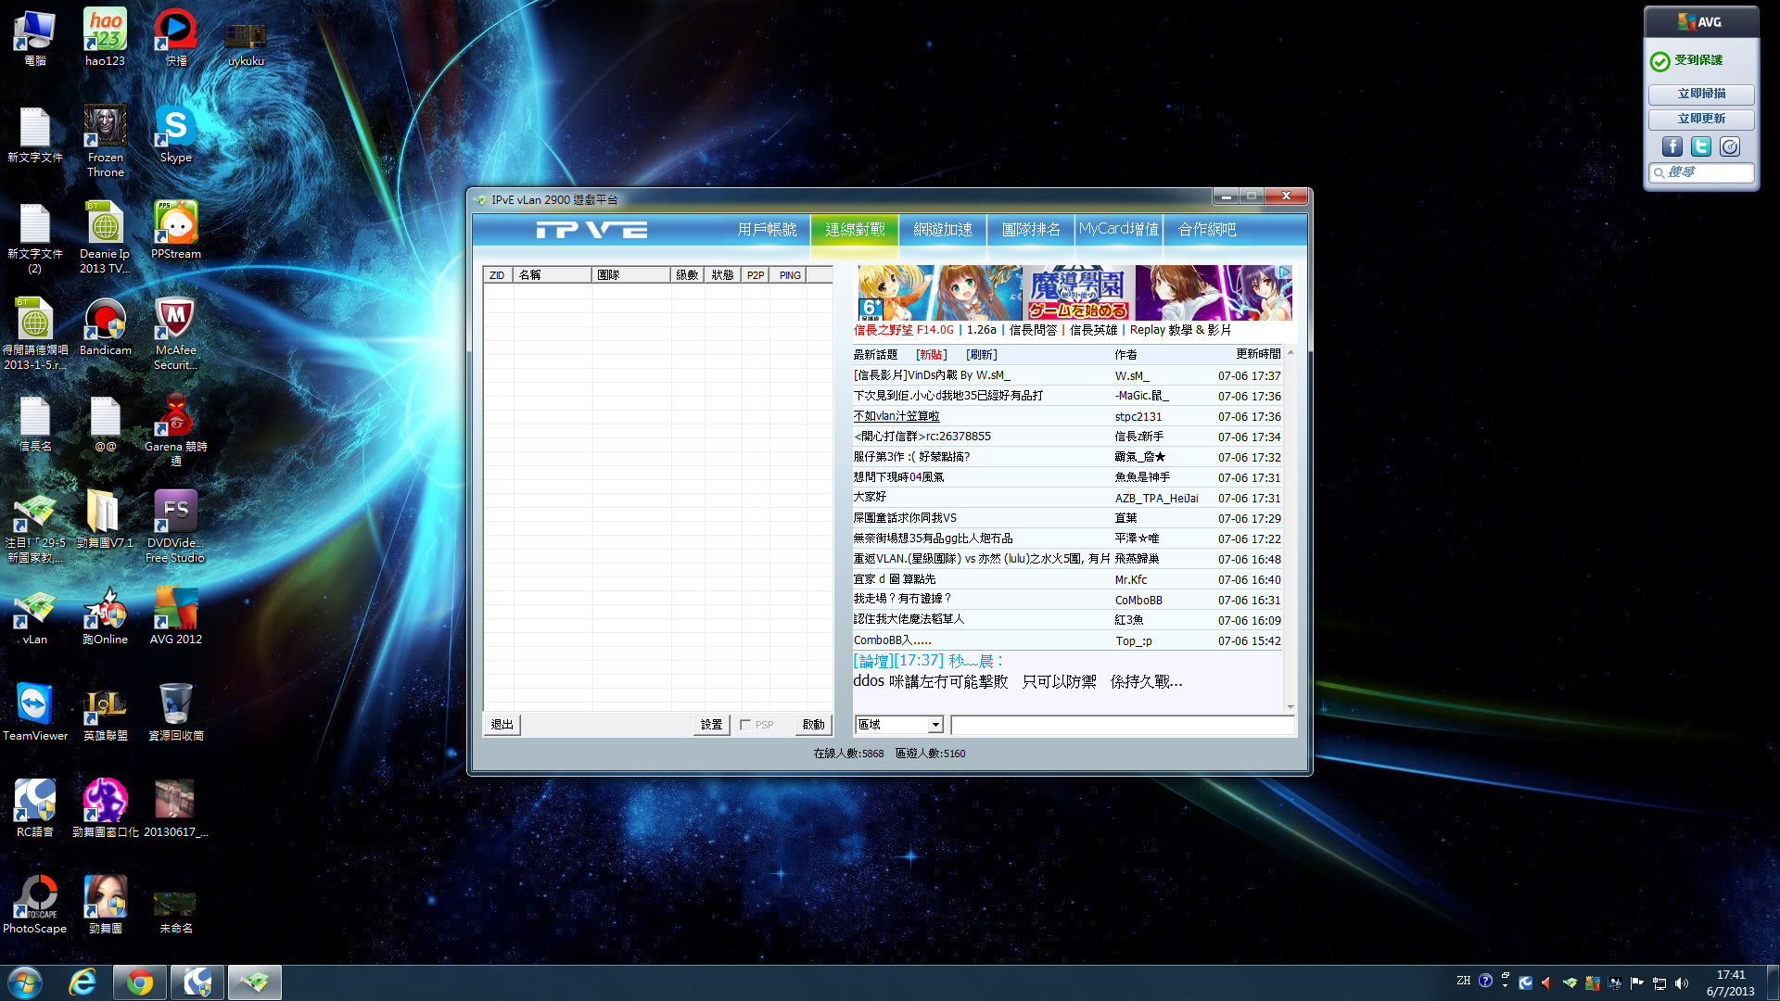Click the chat message input field
This screenshot has height=1001, width=1780.
click(1120, 725)
